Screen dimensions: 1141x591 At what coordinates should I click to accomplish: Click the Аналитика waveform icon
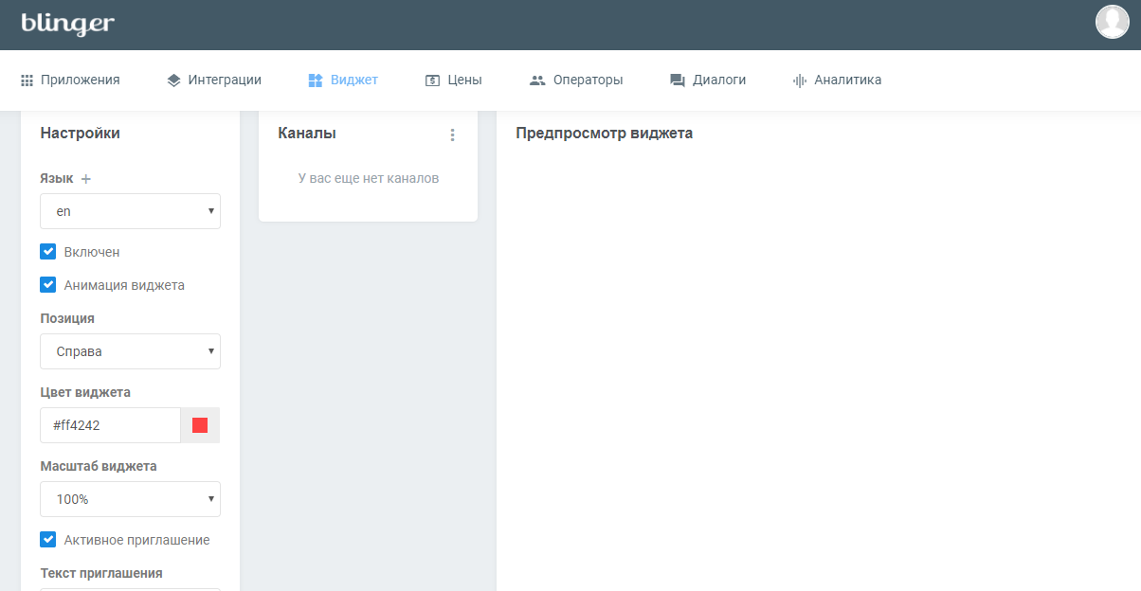[799, 81]
